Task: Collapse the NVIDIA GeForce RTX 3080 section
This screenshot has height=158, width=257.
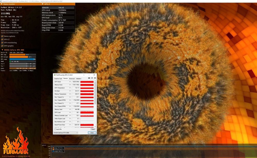Action: 2,50
